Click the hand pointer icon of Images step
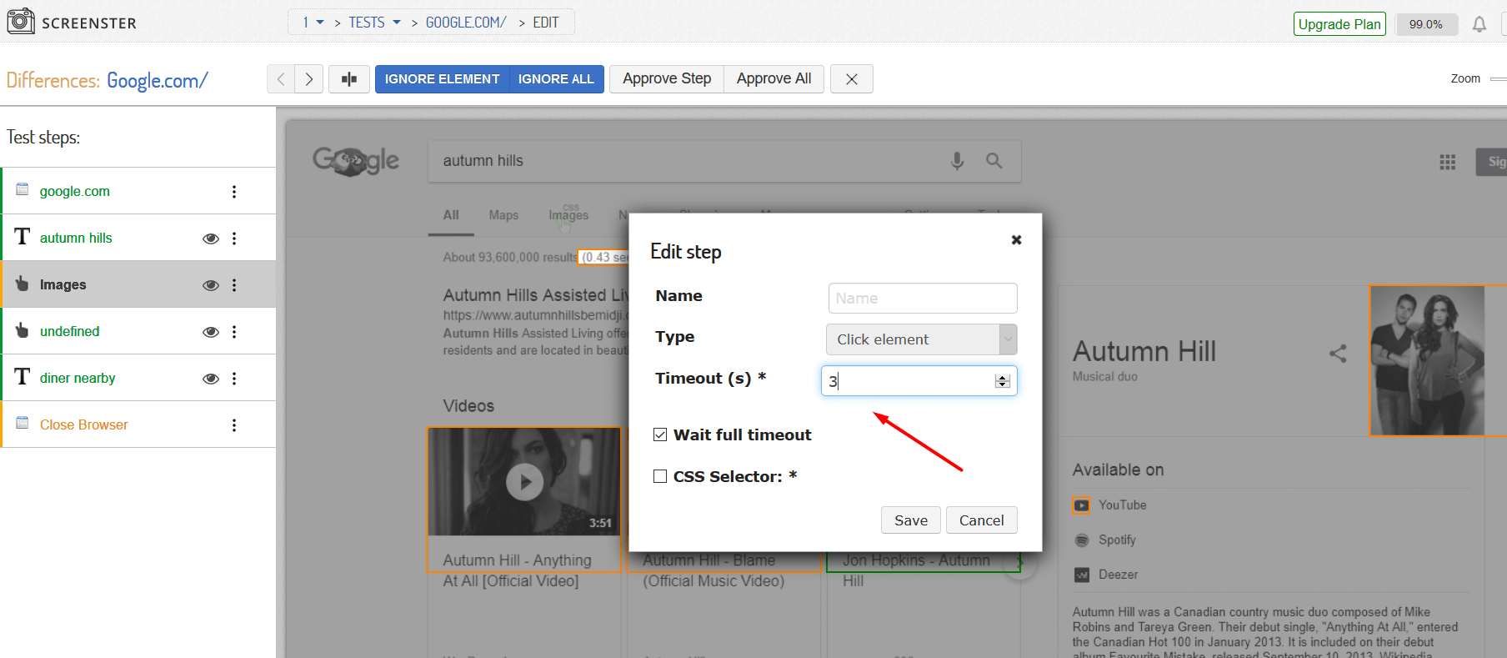 pyautogui.click(x=23, y=284)
